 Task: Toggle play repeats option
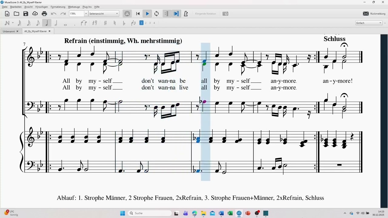pos(166,14)
